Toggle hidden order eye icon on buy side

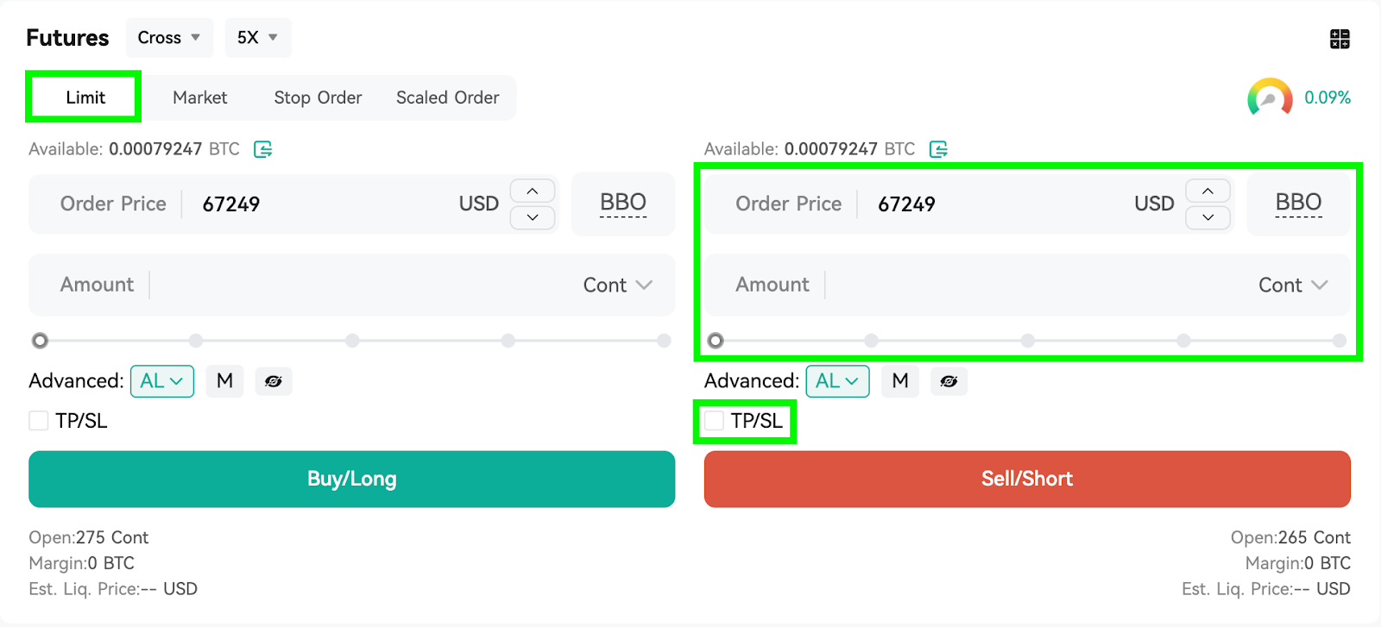[x=274, y=381]
